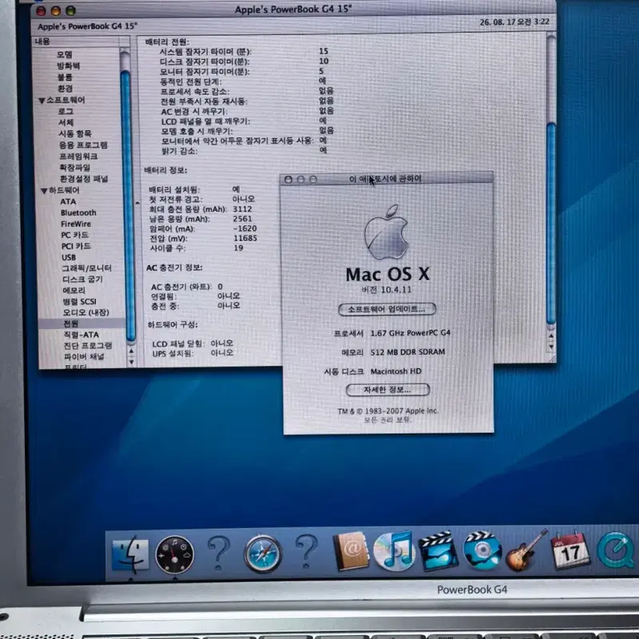The width and height of the screenshot is (639, 639).
Task: Select 오디오 (내장) in the sidebar
Action: point(86,312)
